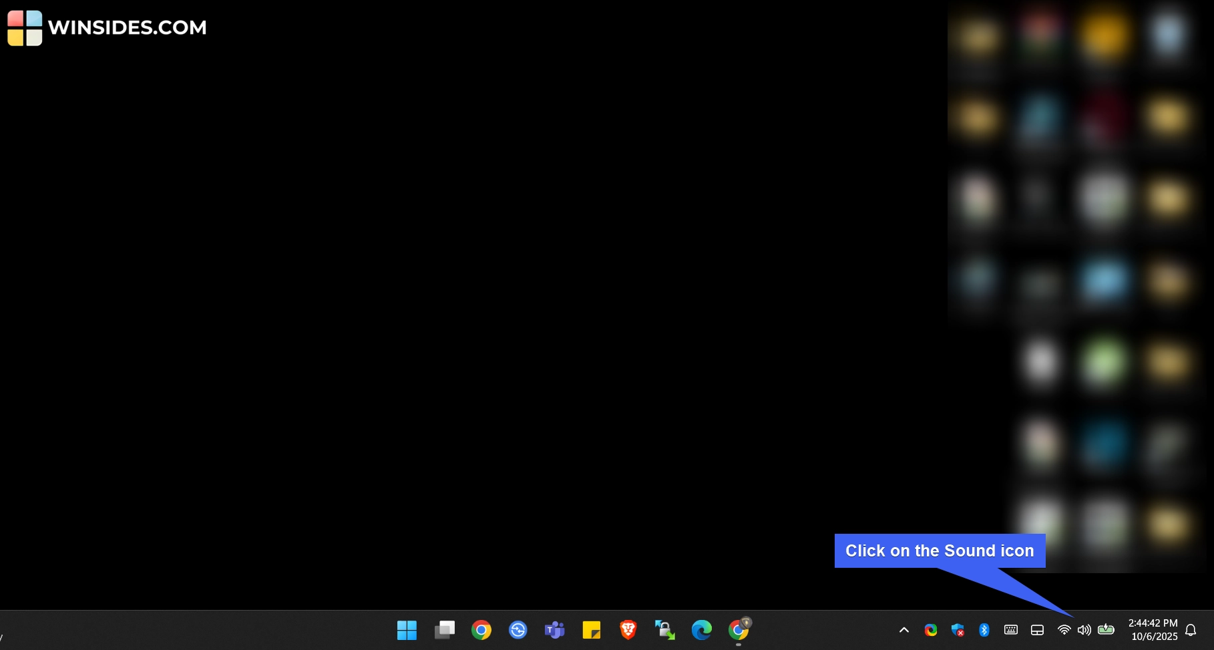Open the Brave browser

coord(628,630)
